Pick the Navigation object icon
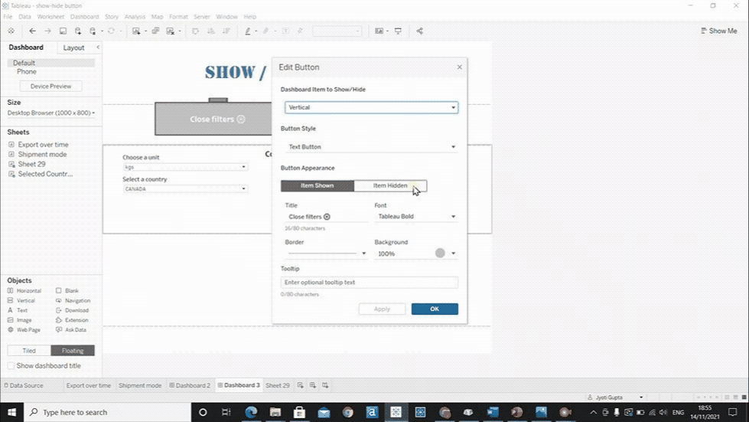749x422 pixels. pos(59,301)
